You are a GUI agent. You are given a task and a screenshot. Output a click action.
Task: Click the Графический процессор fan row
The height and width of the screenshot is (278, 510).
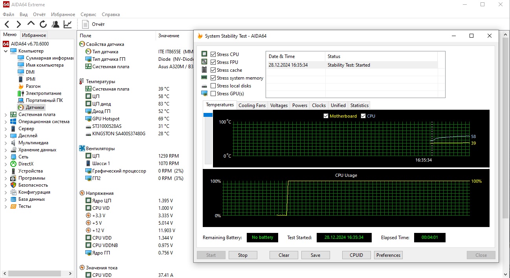(134, 171)
